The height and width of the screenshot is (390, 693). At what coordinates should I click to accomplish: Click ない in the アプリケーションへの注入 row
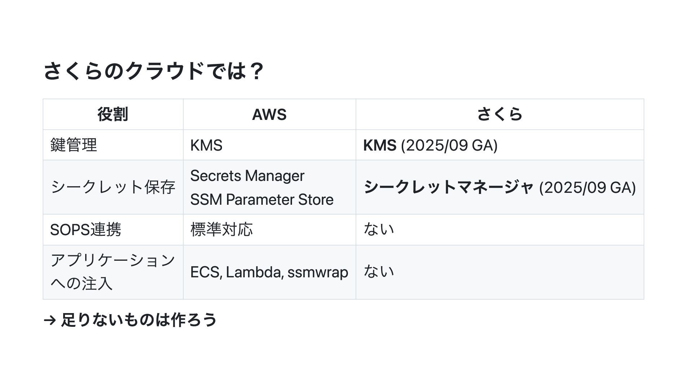click(x=379, y=272)
